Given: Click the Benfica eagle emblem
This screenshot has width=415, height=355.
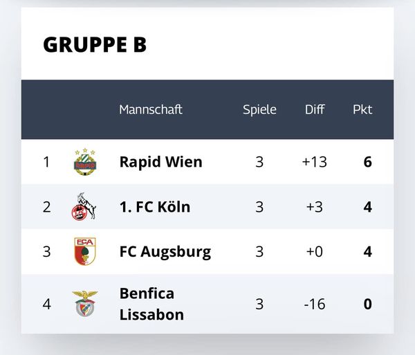Looking at the screenshot, I should click(x=84, y=304).
